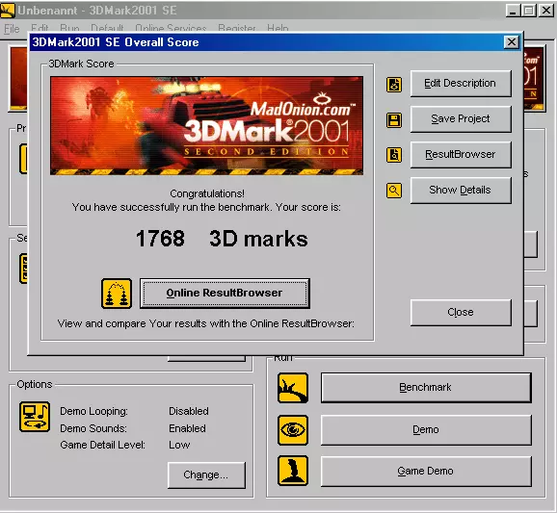Click the Options monitor and music icon
This screenshot has width=557, height=513.
pyautogui.click(x=35, y=417)
